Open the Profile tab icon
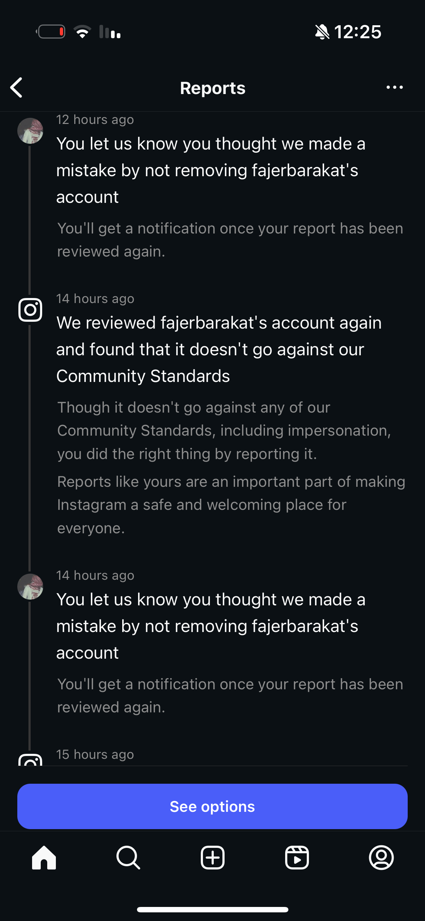Image resolution: width=425 pixels, height=921 pixels. [381, 858]
